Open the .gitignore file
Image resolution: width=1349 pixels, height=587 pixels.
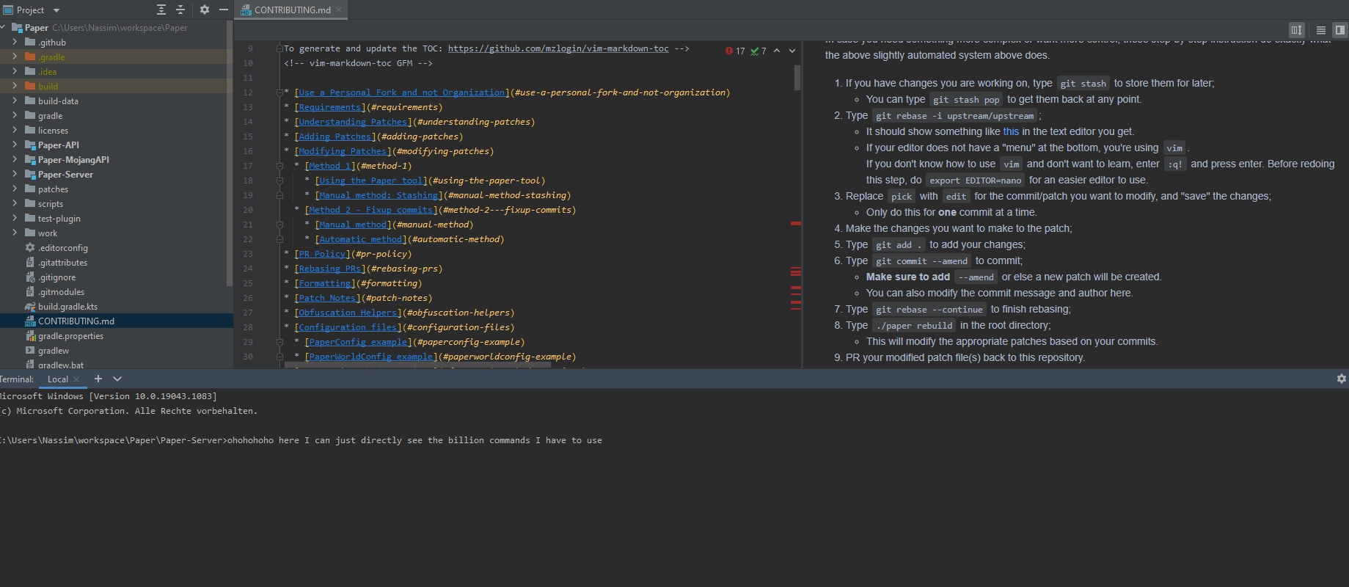point(56,277)
